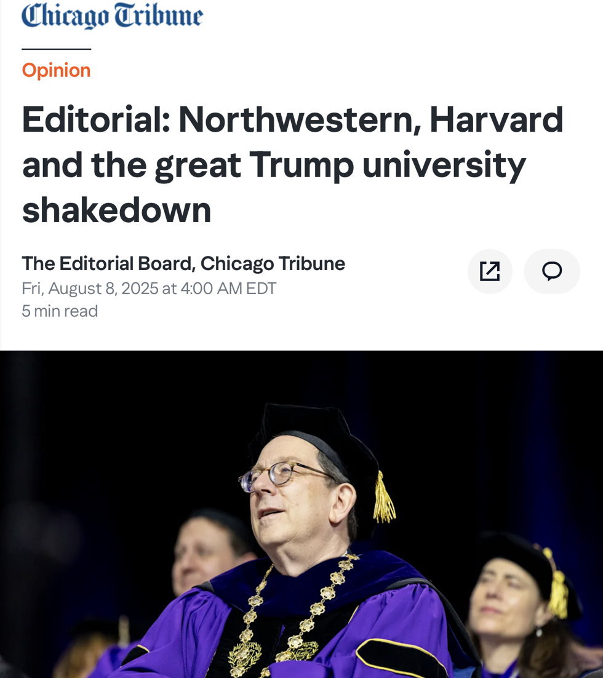Open the Opinion section link
The image size is (603, 678).
pos(56,70)
